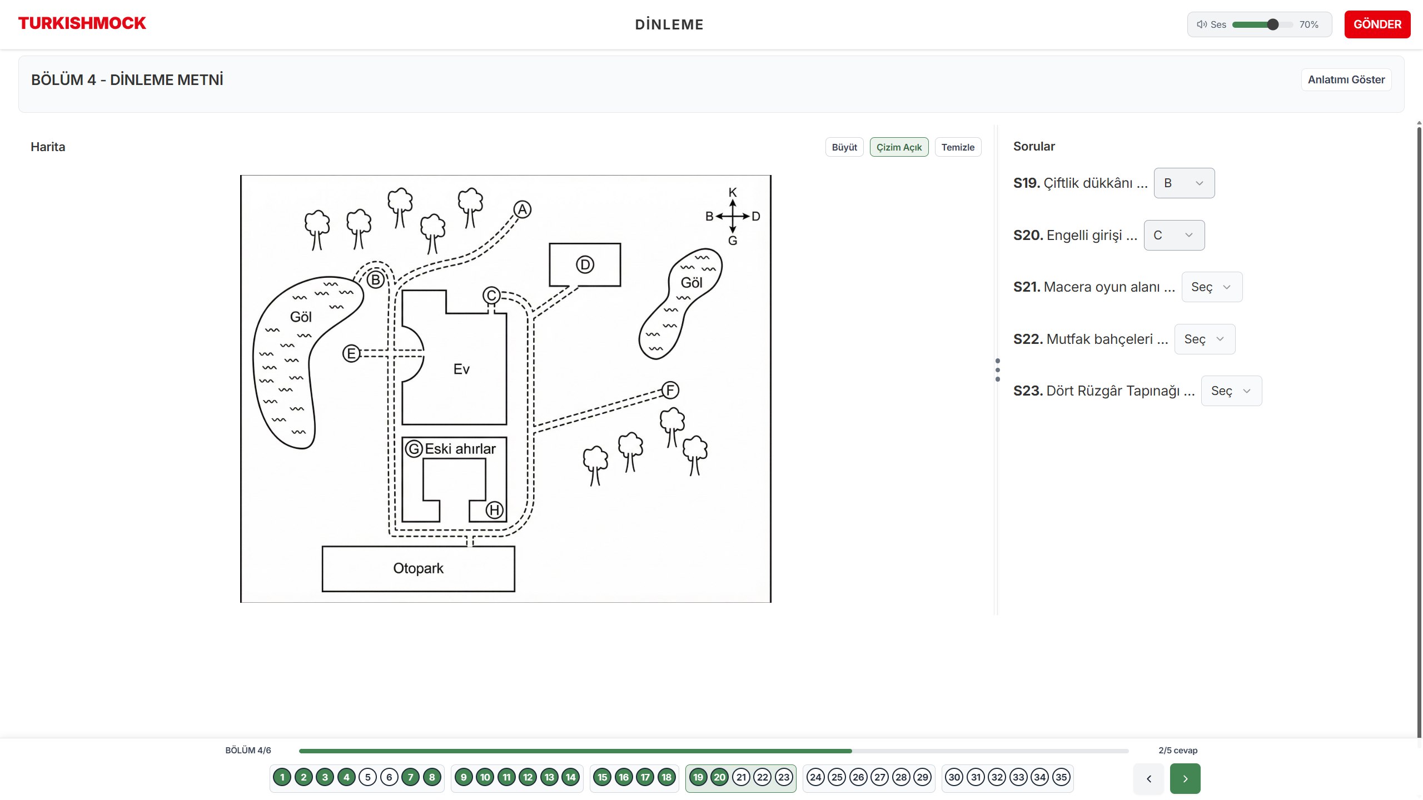Click the Otopark box on map
This screenshot has width=1423, height=800.
(418, 568)
